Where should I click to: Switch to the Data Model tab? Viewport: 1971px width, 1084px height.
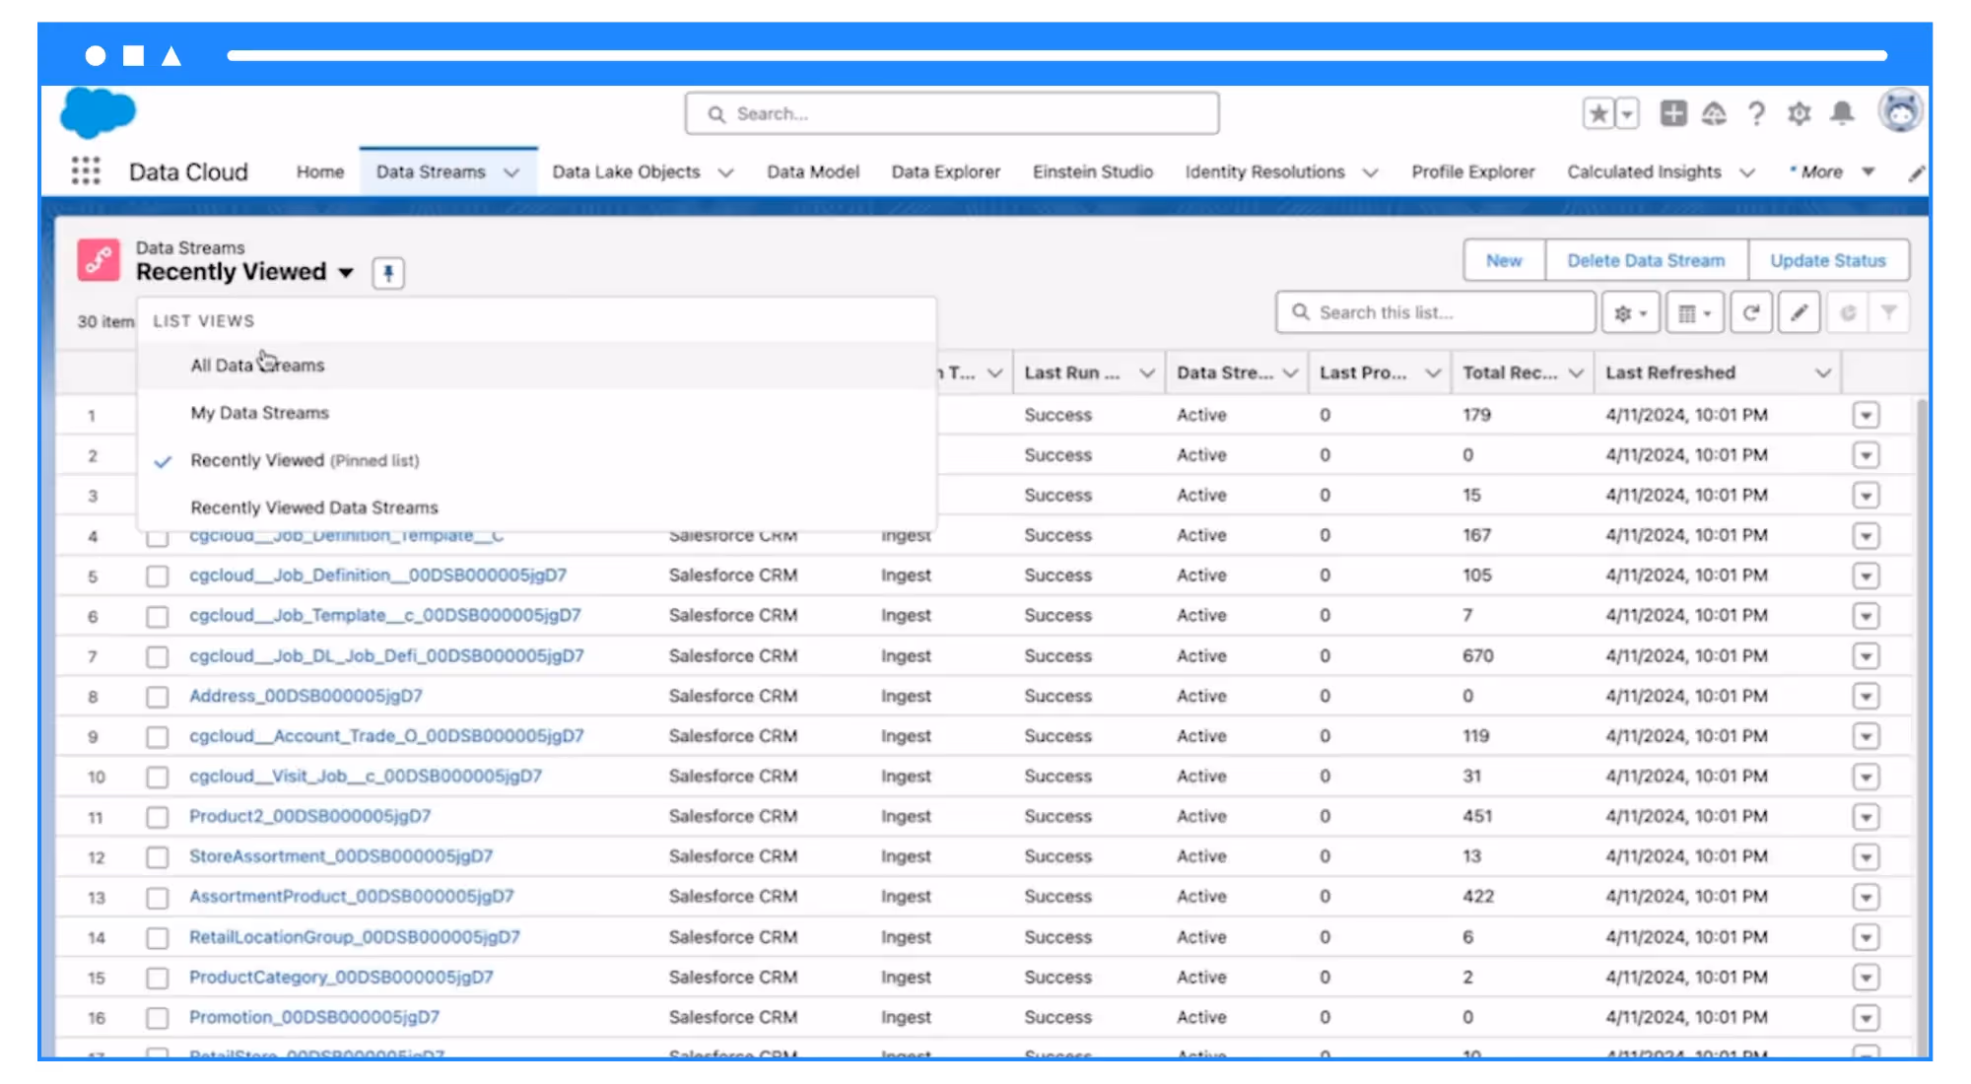coord(813,172)
